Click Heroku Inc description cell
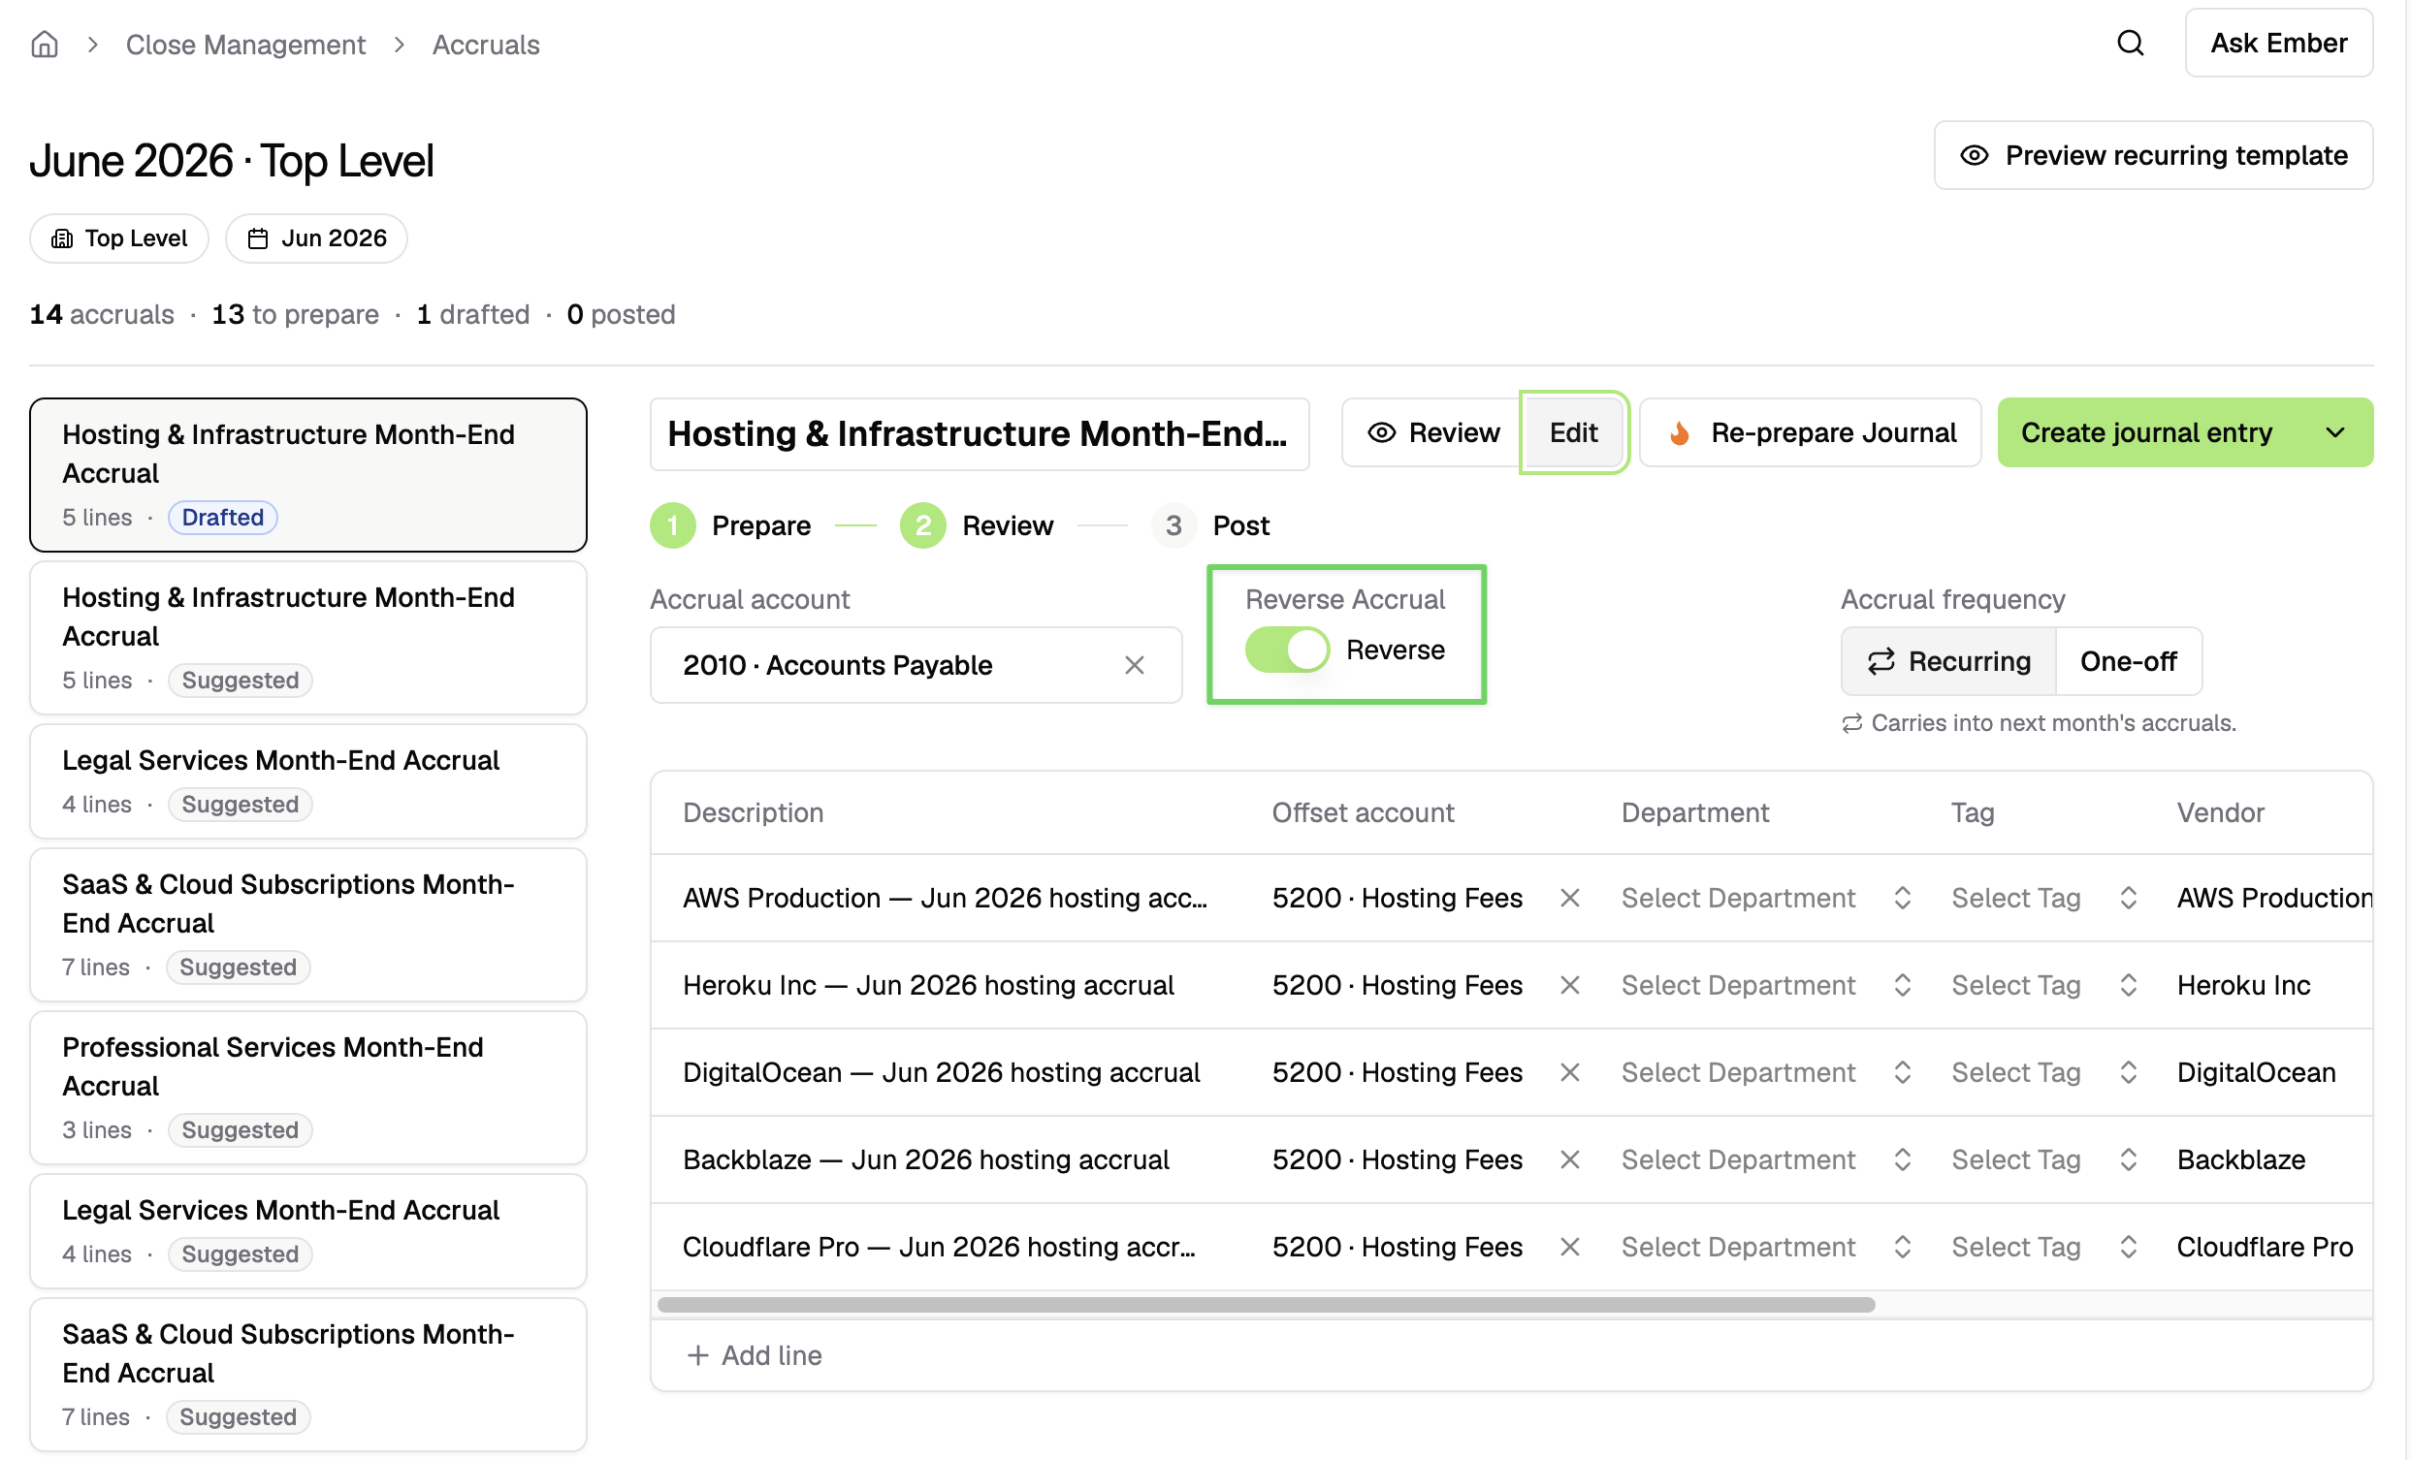The image size is (2411, 1460). coord(927,985)
